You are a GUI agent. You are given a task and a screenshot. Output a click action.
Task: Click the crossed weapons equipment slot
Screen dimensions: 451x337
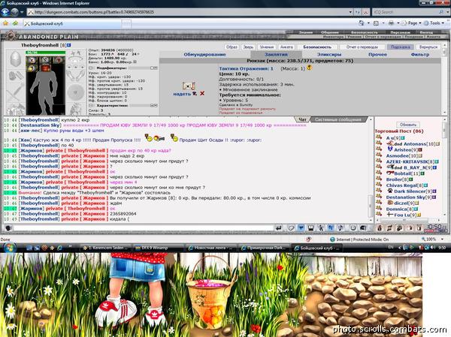(16, 92)
